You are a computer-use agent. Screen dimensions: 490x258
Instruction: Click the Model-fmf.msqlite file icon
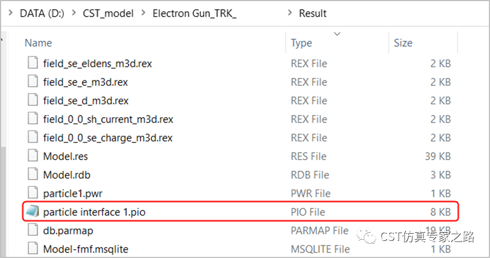pos(33,248)
